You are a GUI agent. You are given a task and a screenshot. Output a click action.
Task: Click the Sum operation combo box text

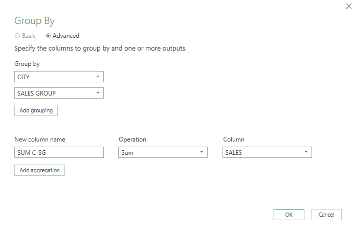point(127,153)
